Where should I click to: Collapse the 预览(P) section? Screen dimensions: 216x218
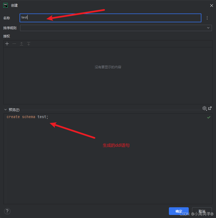6,110
